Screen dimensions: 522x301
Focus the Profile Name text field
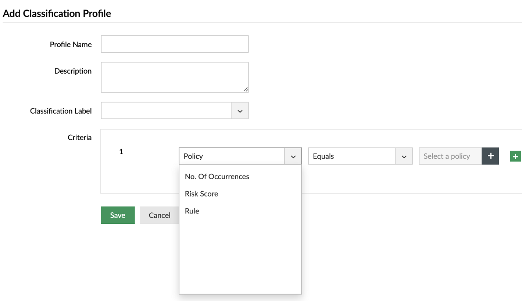pos(175,44)
